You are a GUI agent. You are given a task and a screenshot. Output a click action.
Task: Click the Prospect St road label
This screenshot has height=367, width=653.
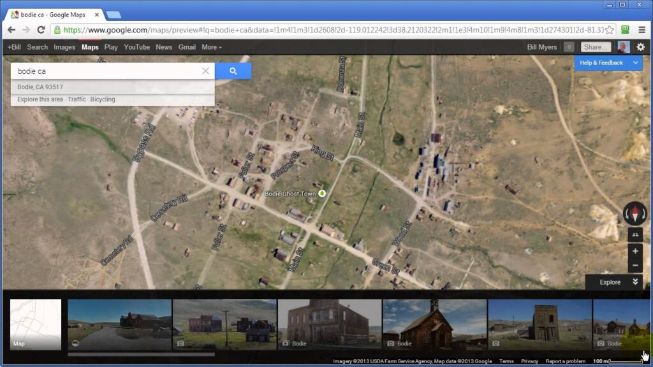pyautogui.click(x=285, y=166)
